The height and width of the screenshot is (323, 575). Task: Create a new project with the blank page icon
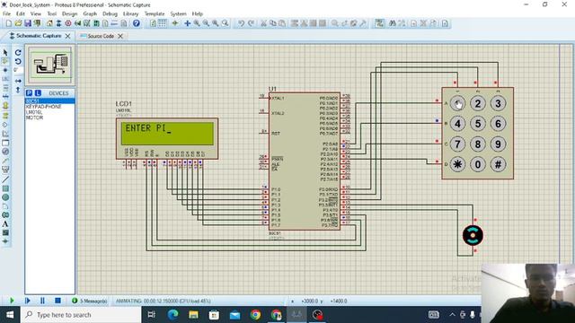pos(8,23)
